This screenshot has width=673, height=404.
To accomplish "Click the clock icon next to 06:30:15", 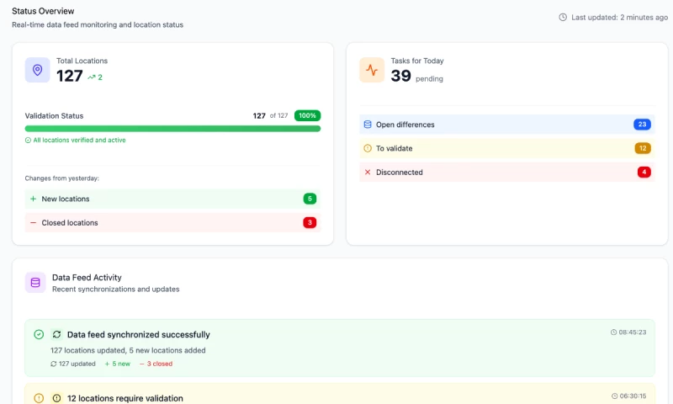I will (614, 396).
